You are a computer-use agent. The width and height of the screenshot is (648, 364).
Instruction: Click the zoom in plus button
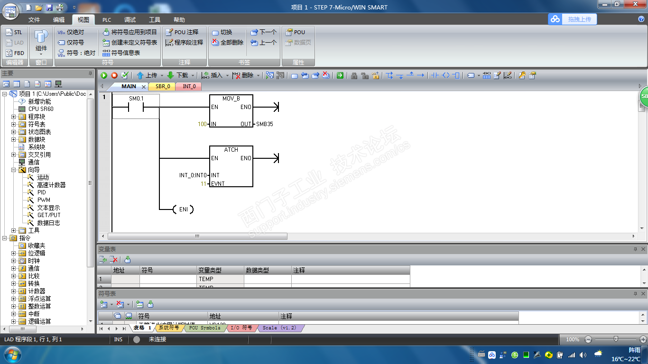[643, 339]
